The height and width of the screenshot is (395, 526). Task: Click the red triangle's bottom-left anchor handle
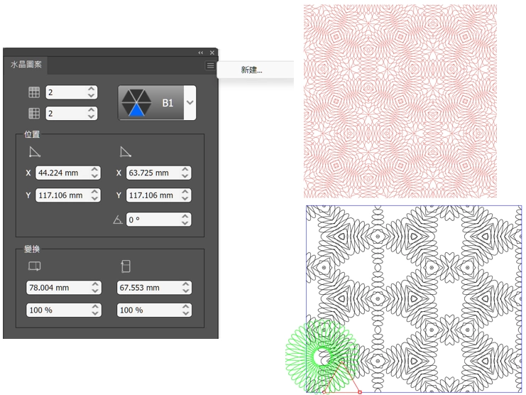click(x=324, y=392)
